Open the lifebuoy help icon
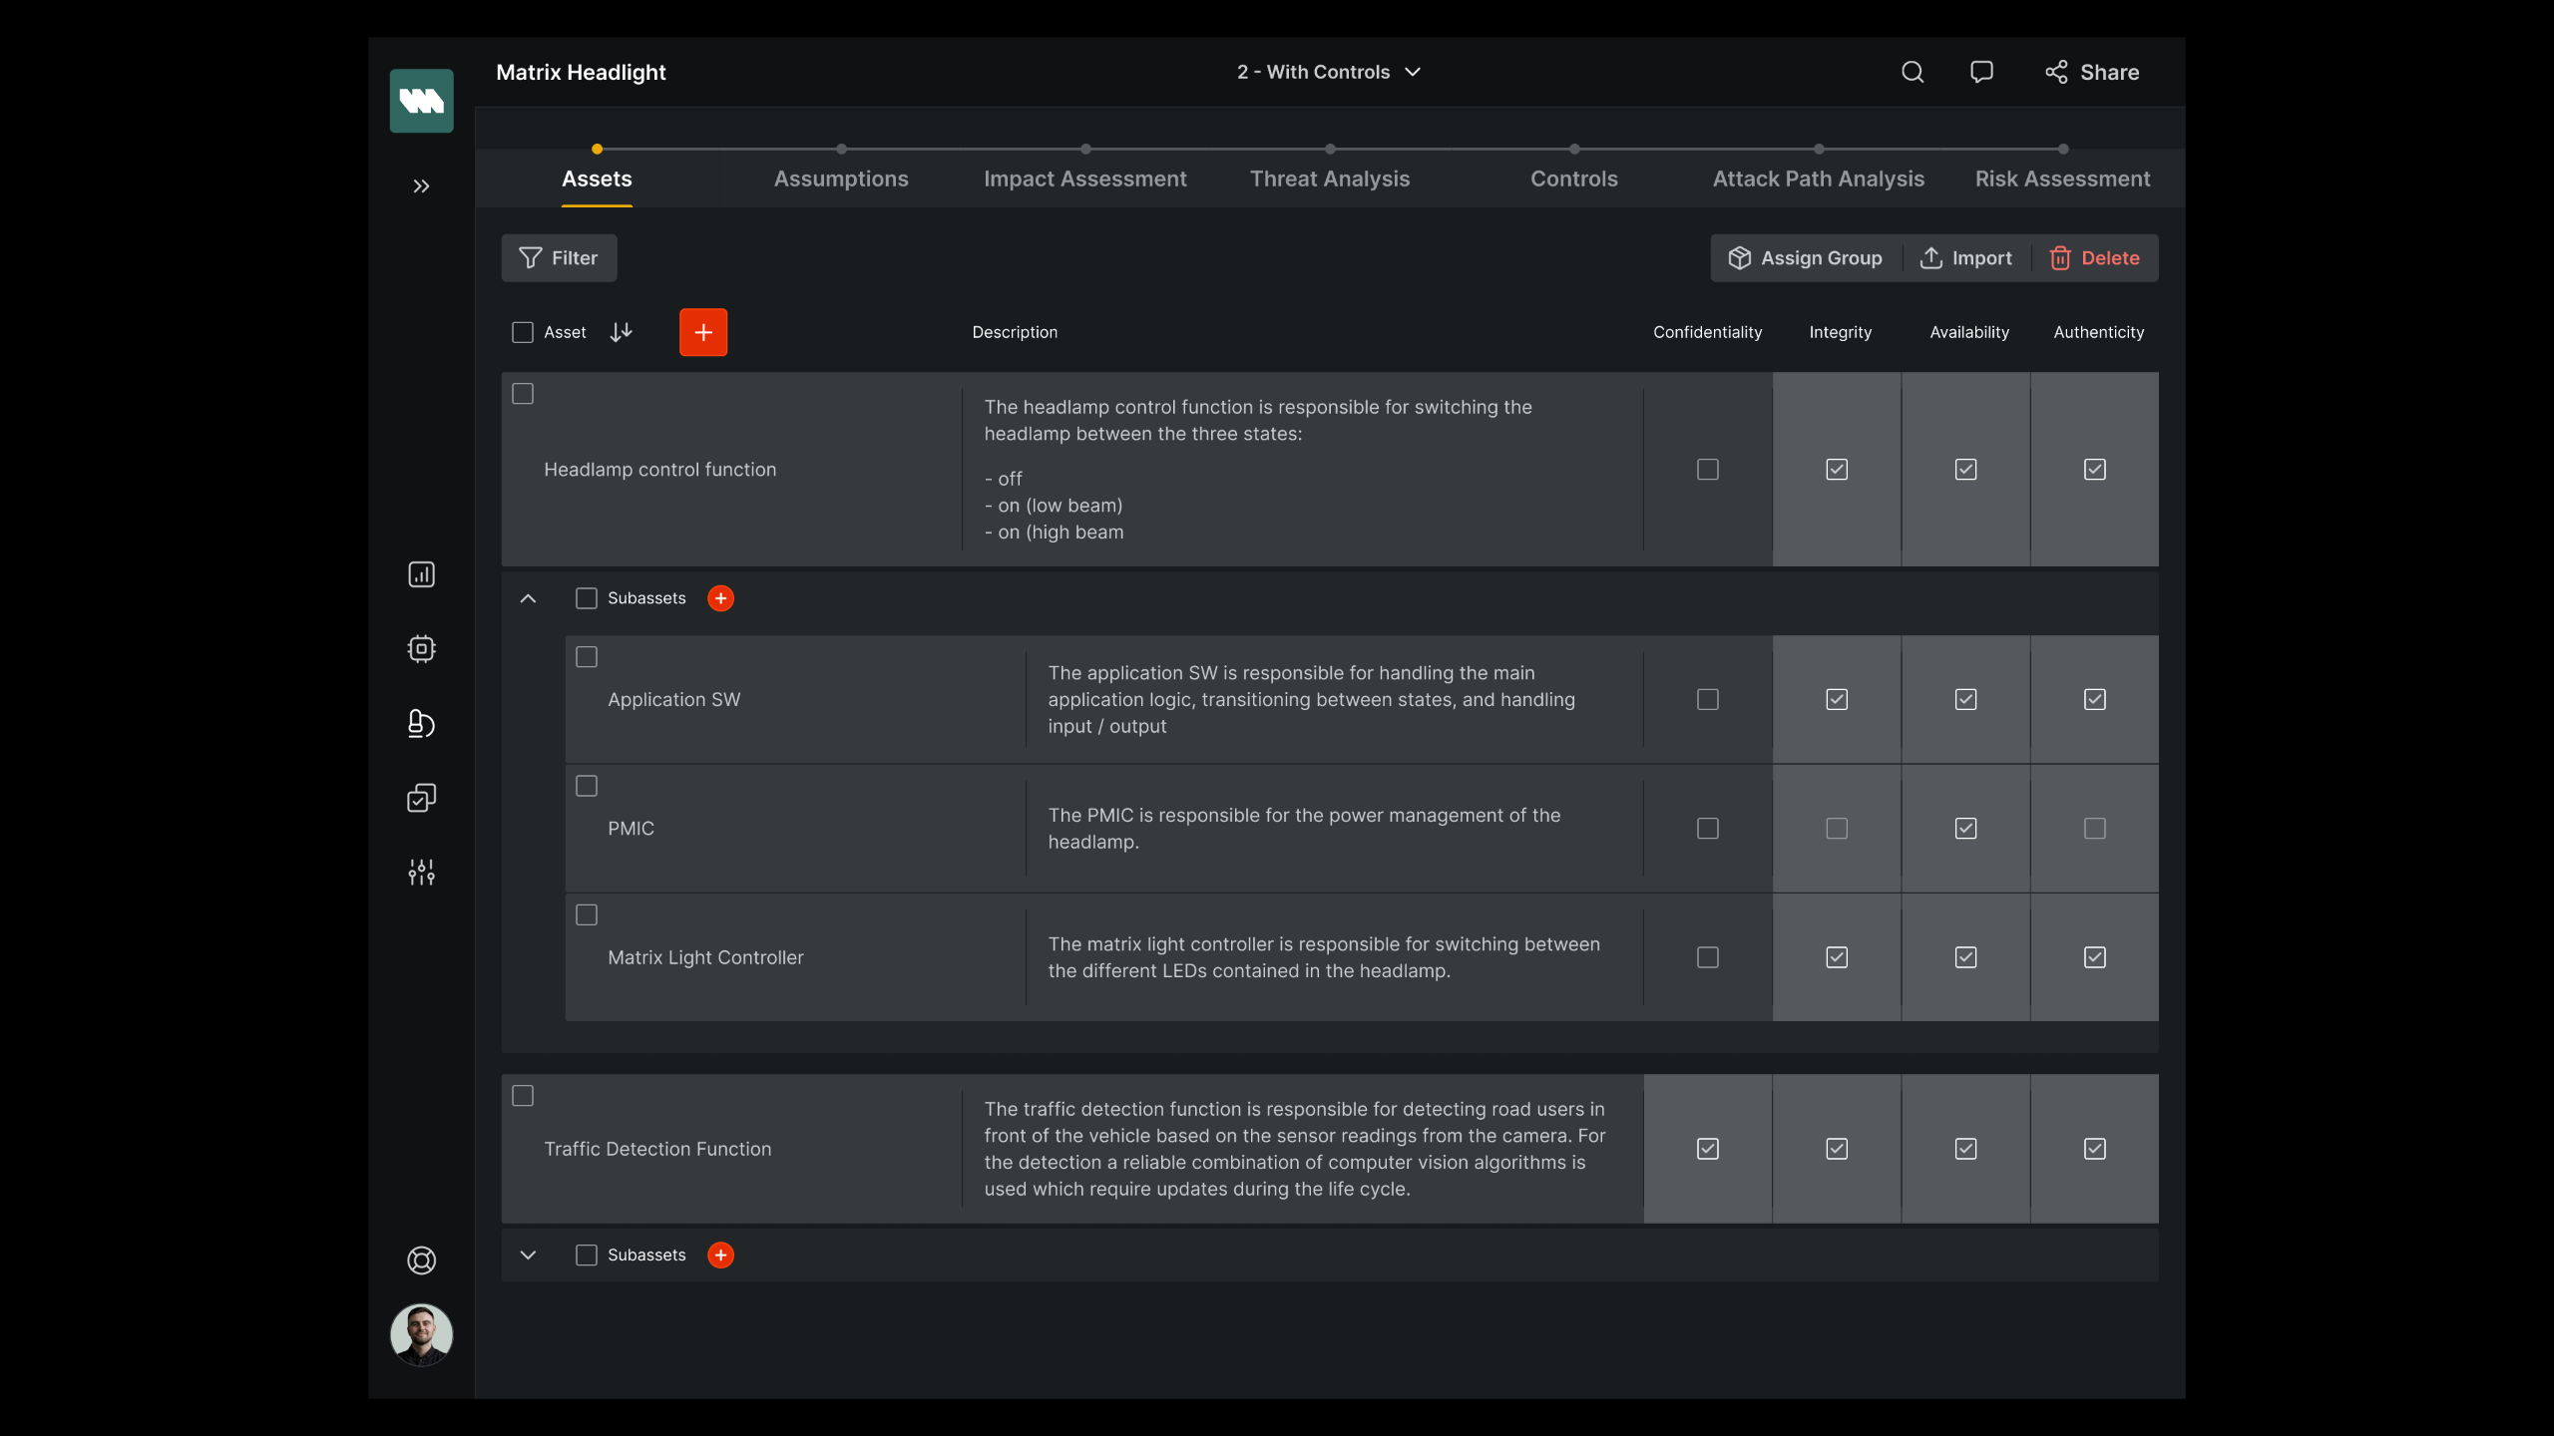Viewport: 2554px width, 1436px height. (421, 1260)
